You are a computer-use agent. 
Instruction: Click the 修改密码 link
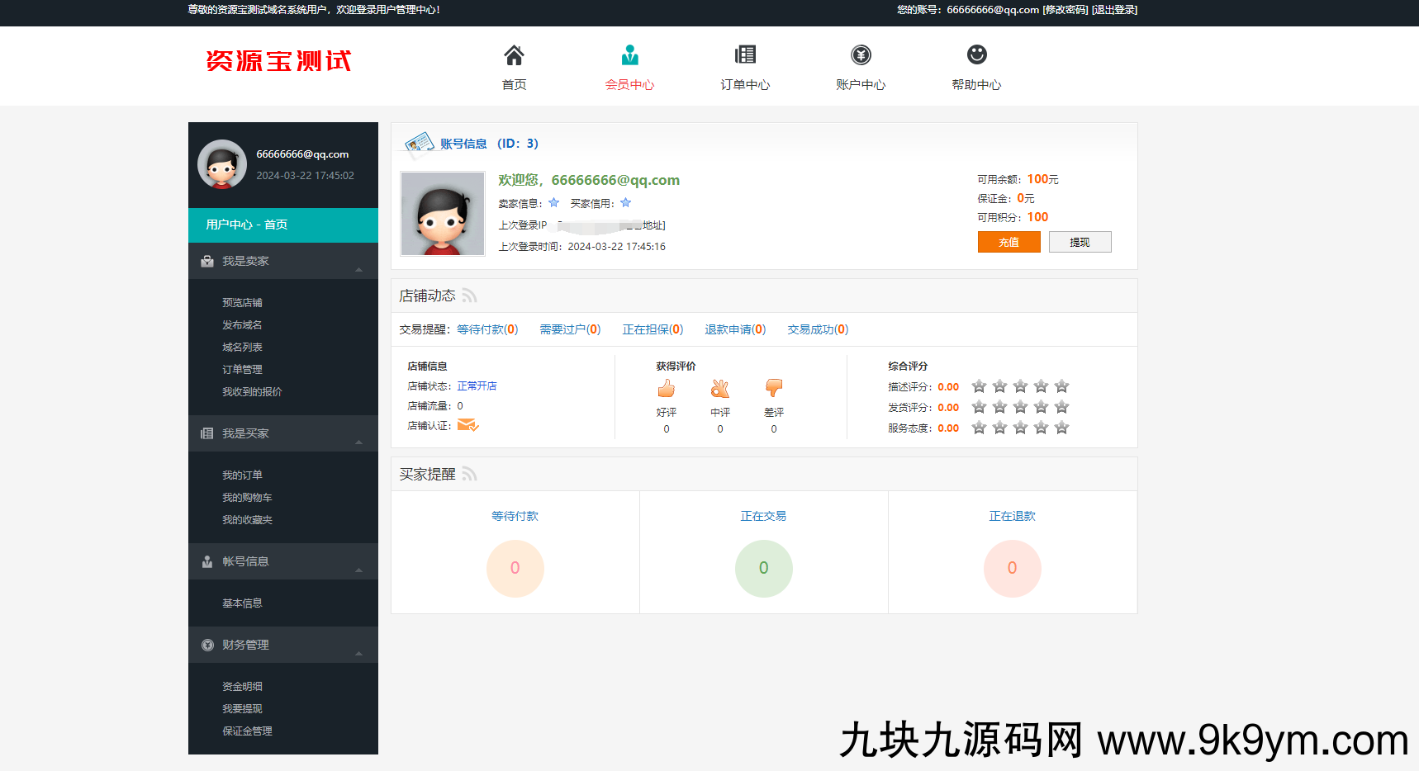(x=1065, y=10)
